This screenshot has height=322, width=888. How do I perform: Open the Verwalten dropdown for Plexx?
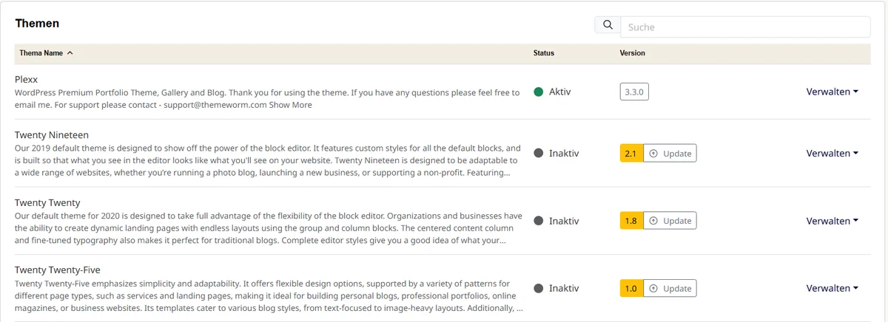(832, 92)
